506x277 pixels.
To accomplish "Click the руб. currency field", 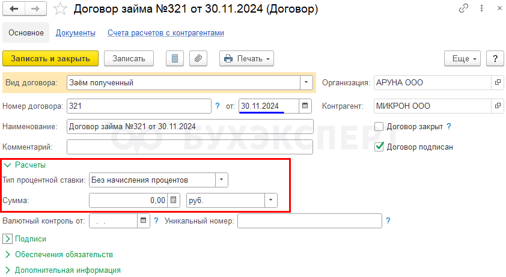I will pyautogui.click(x=225, y=201).
